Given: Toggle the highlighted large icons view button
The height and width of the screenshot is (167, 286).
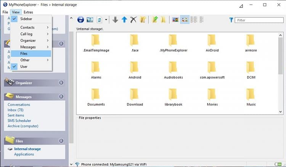Looking at the screenshot, I should click(185, 20).
